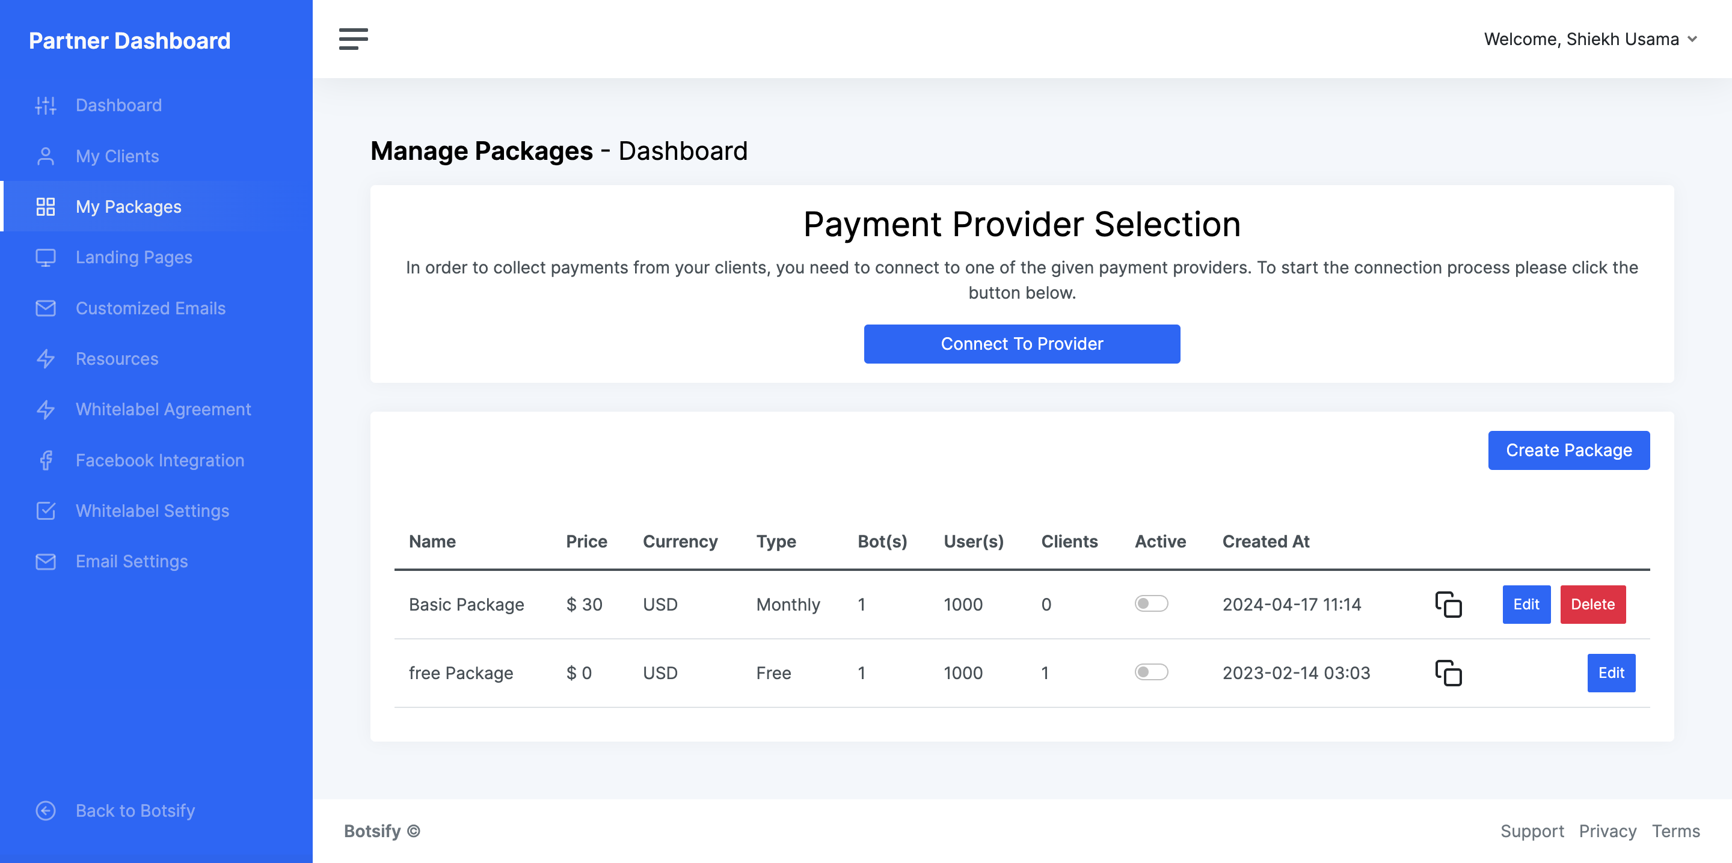Image resolution: width=1732 pixels, height=863 pixels.
Task: Open the Privacy footer link
Action: 1608,831
